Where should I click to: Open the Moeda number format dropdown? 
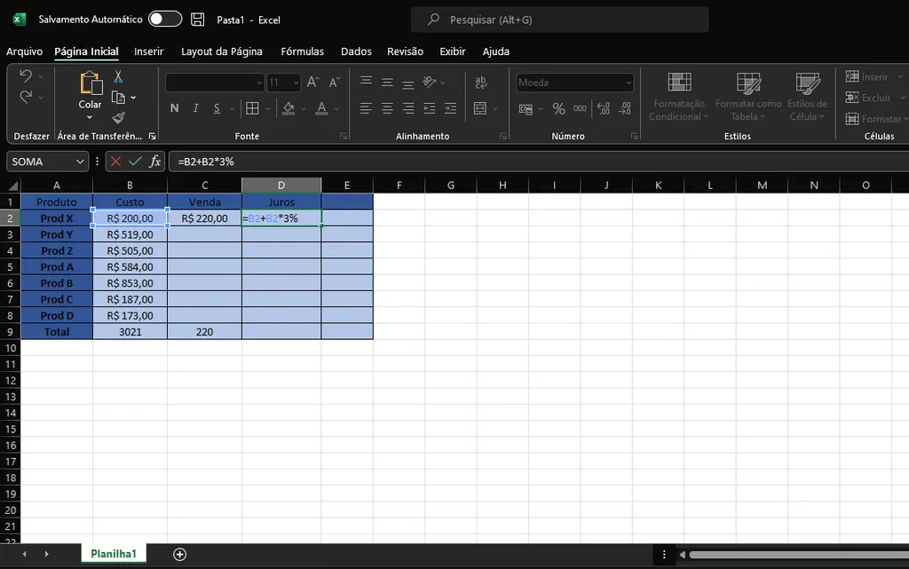pos(628,82)
